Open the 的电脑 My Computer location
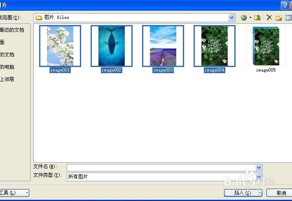 pyautogui.click(x=7, y=67)
